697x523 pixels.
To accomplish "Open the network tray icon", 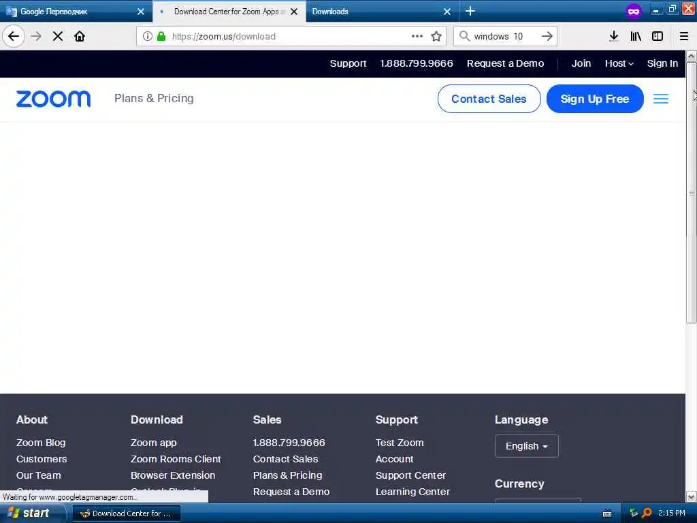I will pos(634,513).
